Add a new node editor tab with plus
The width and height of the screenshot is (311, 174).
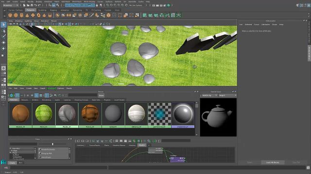[149, 145]
